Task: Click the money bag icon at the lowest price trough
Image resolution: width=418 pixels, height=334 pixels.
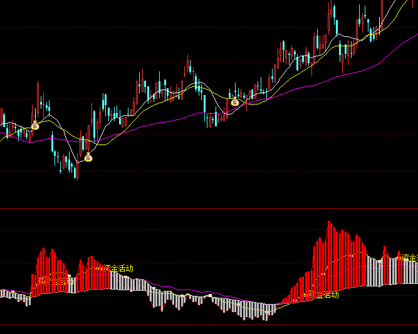Action: (88, 158)
